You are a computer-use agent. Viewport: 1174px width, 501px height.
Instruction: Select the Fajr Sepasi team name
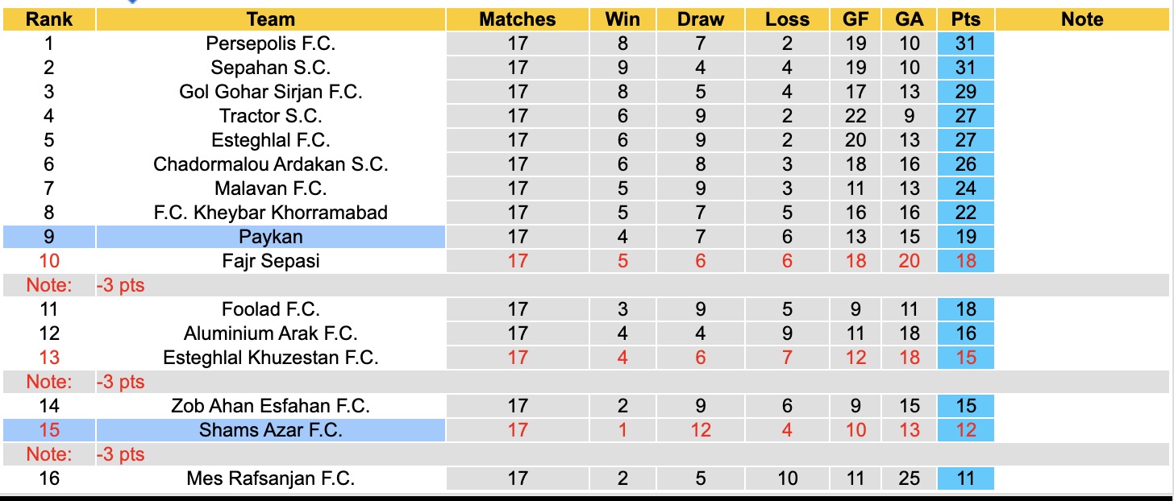tap(271, 261)
